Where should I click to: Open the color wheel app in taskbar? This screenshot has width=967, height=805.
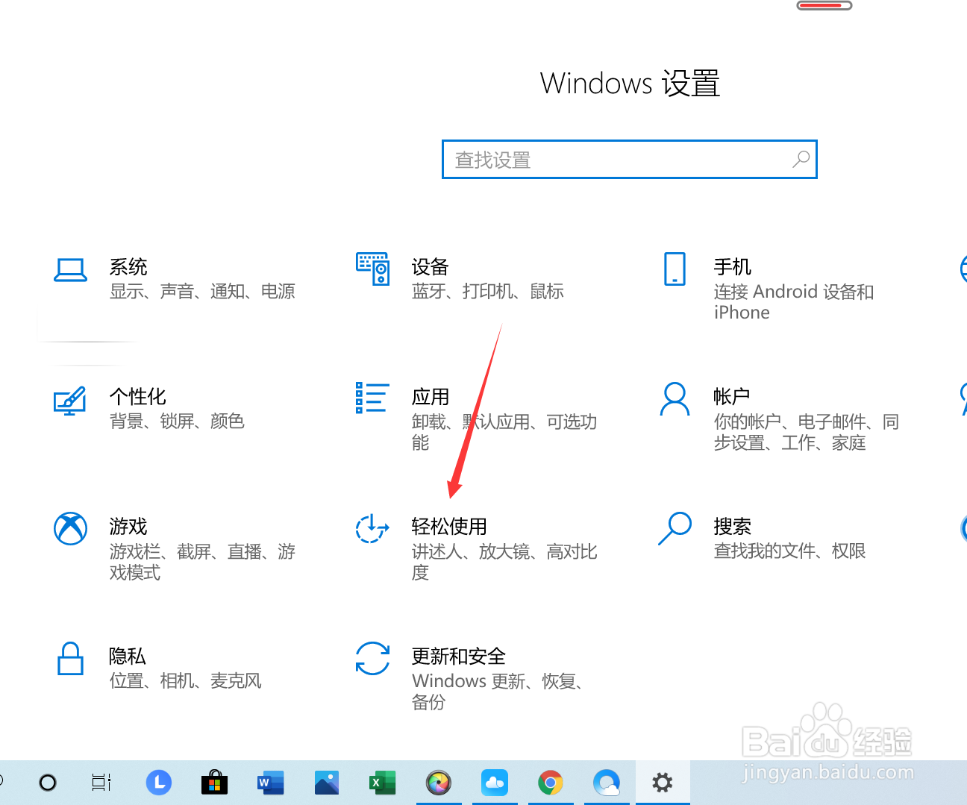point(439,783)
